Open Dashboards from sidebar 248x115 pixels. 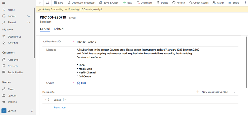(x=14, y=37)
